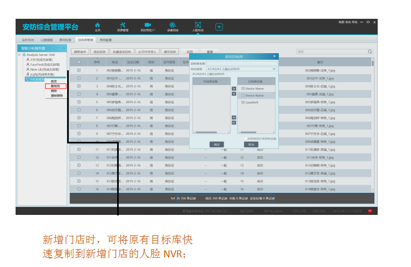Screen dimensions: 411x267
Task: Open the 实时预览 live preview camera icon
Action: (x=148, y=26)
